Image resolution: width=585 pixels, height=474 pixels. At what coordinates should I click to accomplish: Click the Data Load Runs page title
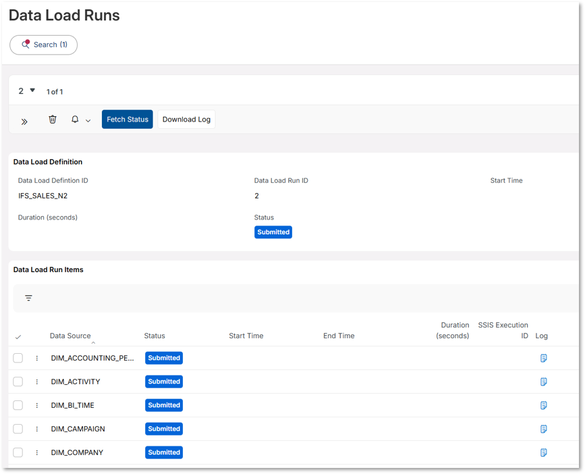click(64, 16)
